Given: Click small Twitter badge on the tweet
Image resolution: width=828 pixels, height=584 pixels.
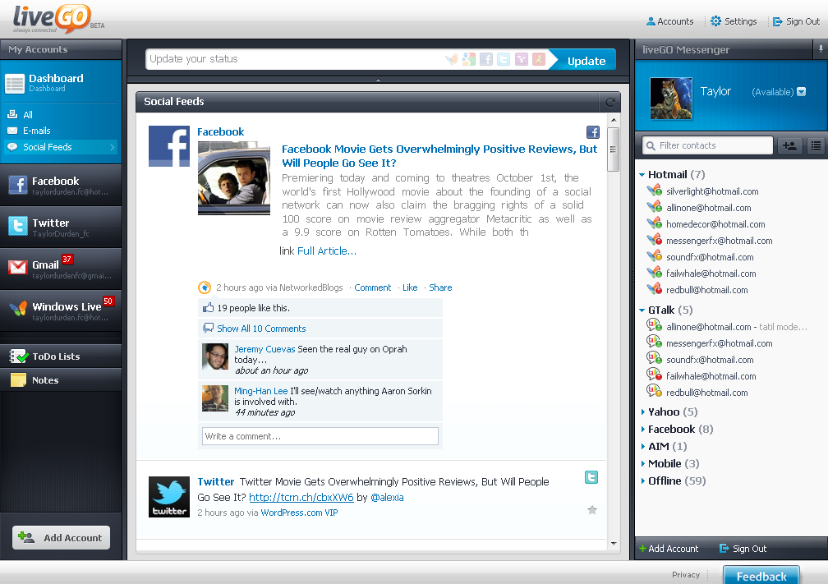Looking at the screenshot, I should pyautogui.click(x=591, y=477).
